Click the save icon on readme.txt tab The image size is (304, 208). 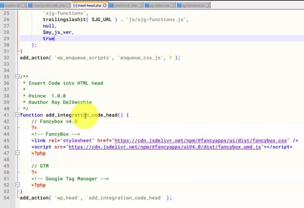pos(2,5)
